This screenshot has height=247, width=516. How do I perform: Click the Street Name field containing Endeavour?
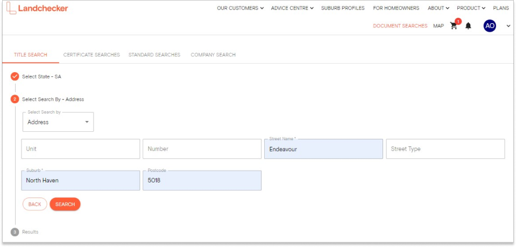point(323,149)
